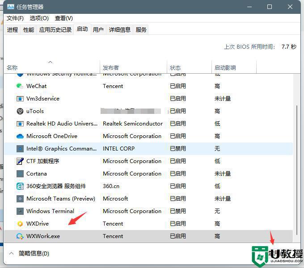The height and width of the screenshot is (268, 304).
Task: Switch to the 进程 tab
Action: point(13,29)
